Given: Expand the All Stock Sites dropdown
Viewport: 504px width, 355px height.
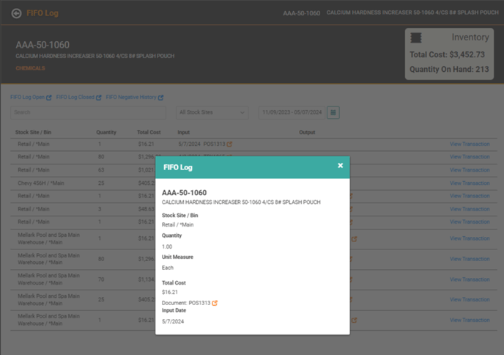Looking at the screenshot, I should pyautogui.click(x=212, y=112).
